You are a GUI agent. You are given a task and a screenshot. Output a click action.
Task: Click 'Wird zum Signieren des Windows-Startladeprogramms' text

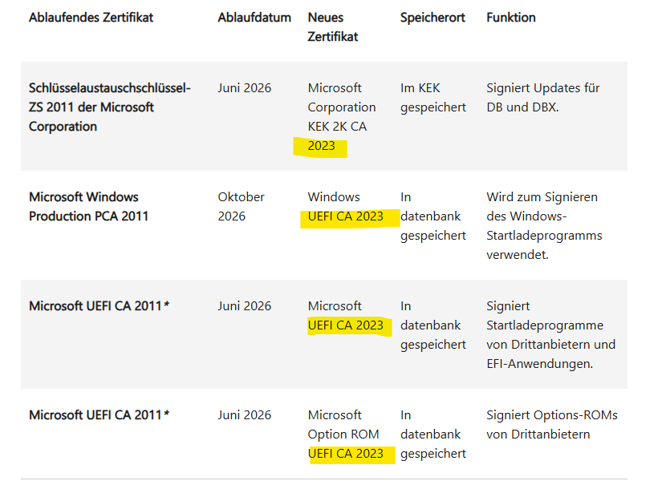[543, 225]
